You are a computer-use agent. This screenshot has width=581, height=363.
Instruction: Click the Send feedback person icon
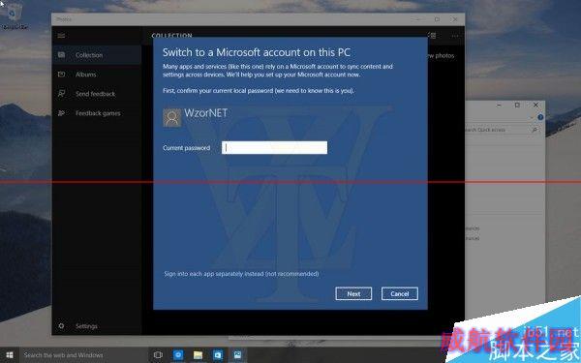coord(62,94)
